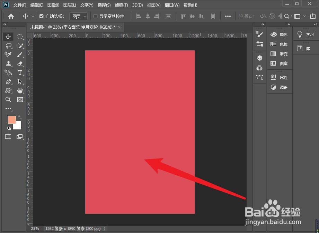319x233 pixels.
Task: Open the Edit Toolbar three-dots menu
Action: pos(8,108)
